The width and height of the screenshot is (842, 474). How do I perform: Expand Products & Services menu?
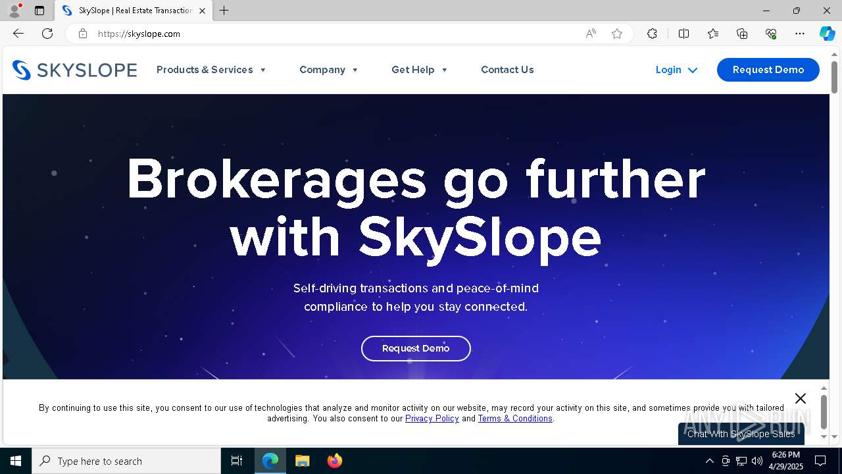(x=211, y=70)
